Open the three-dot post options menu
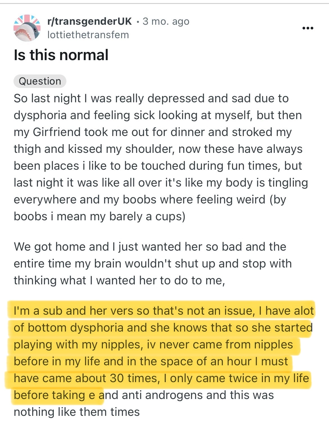Image resolution: width=329 pixels, height=424 pixels. [308, 28]
